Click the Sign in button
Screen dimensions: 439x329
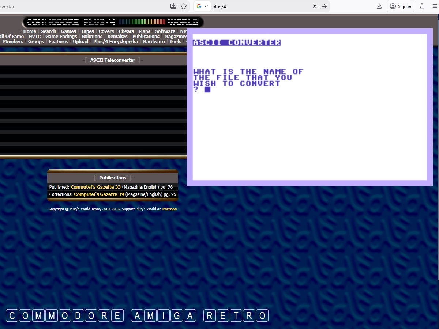point(401,6)
